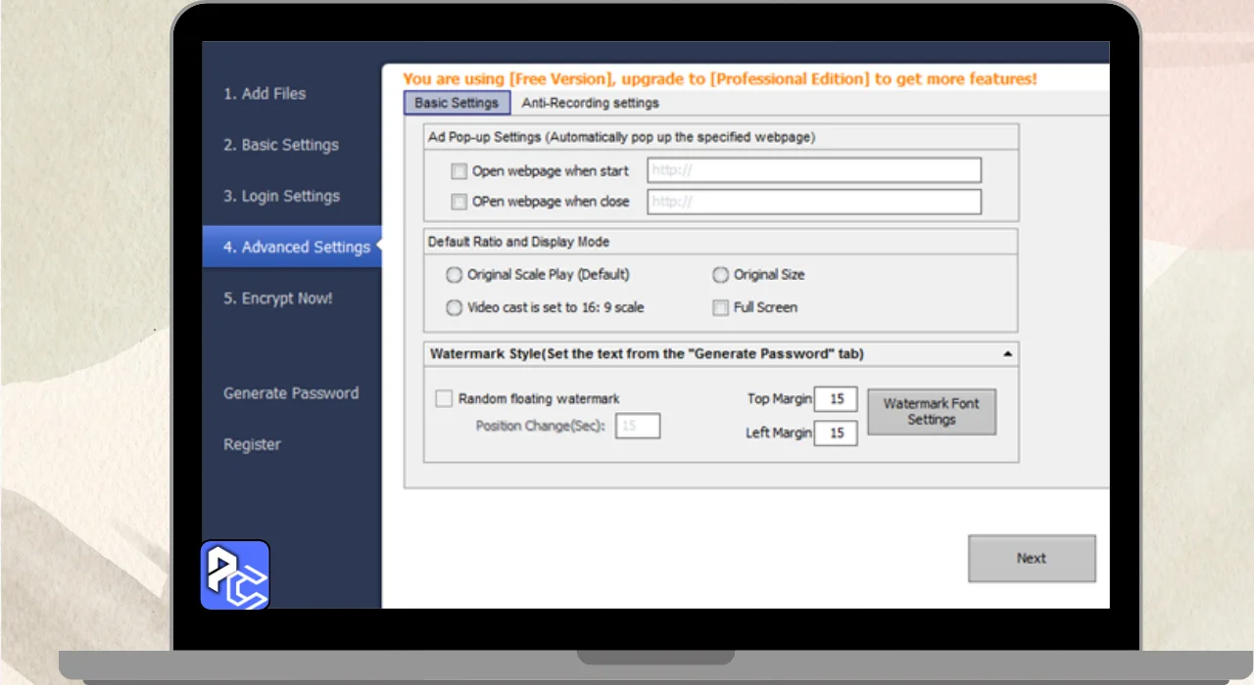Click the blue PC logo icon
The height and width of the screenshot is (685, 1254).
click(x=235, y=575)
